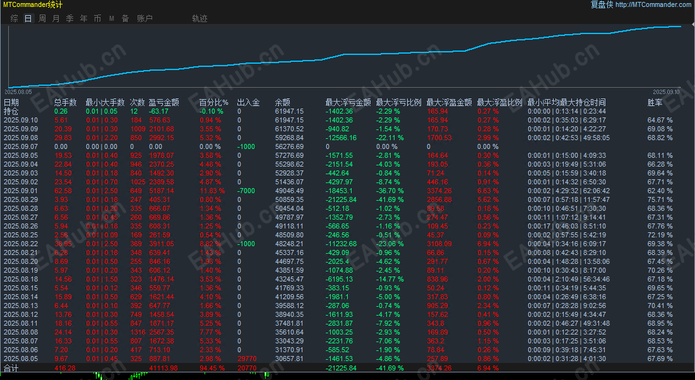The image size is (695, 380).
Task: Click profit value 5187.14
Action: [162, 191]
